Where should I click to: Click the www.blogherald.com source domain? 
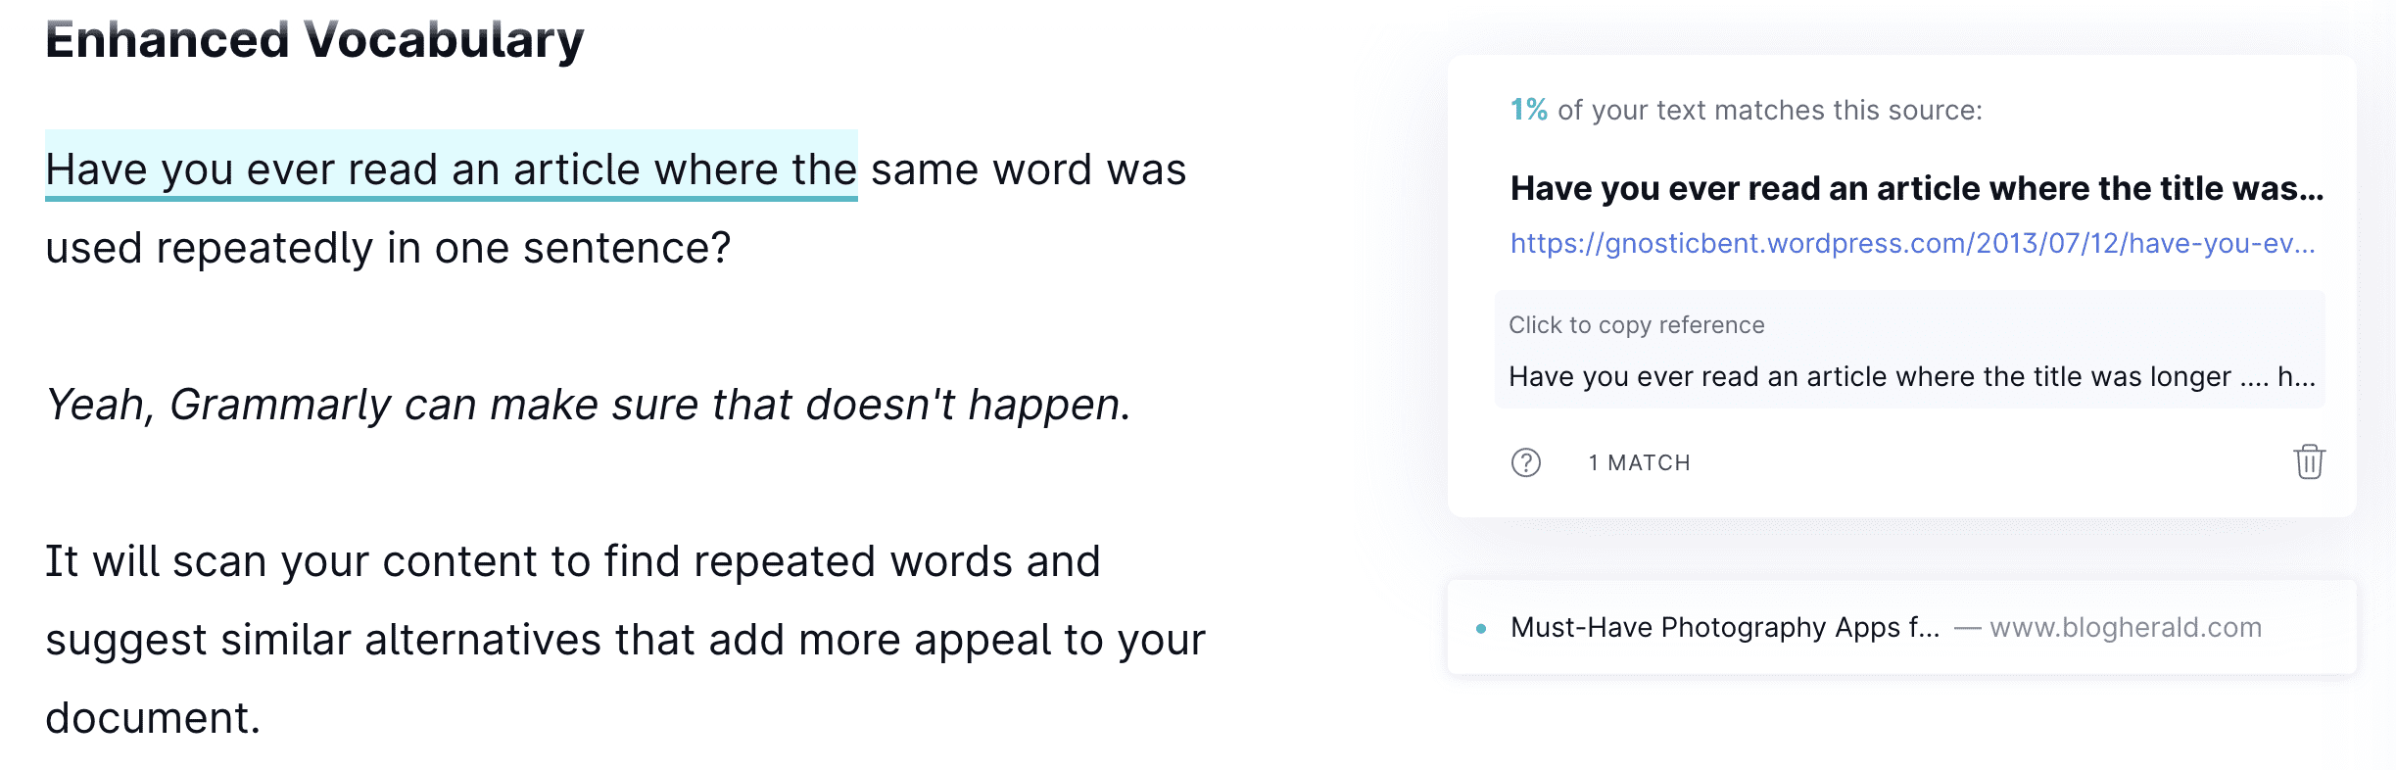point(2126,627)
